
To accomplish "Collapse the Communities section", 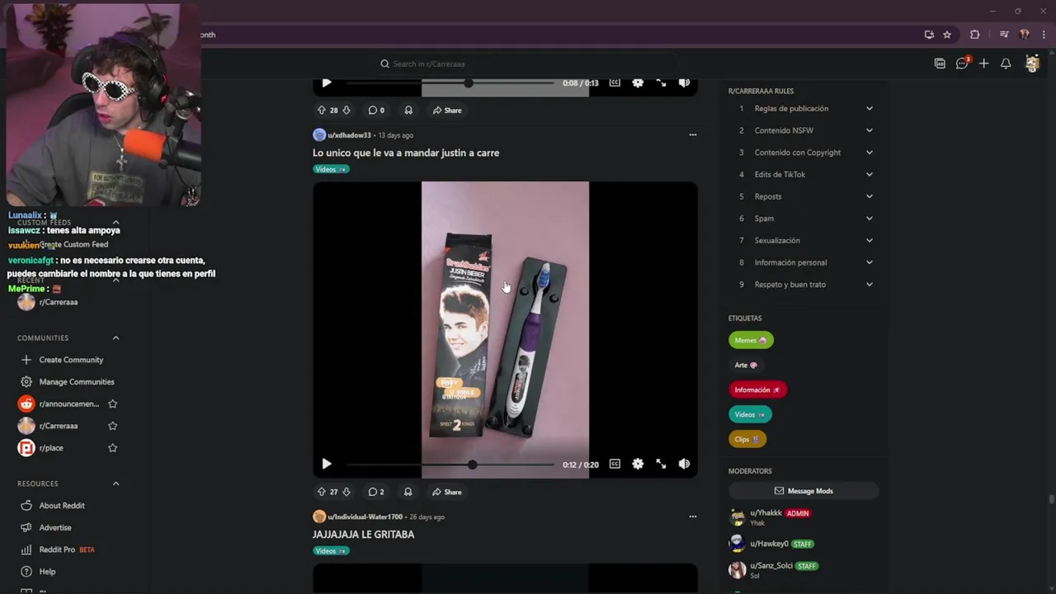I will (115, 338).
